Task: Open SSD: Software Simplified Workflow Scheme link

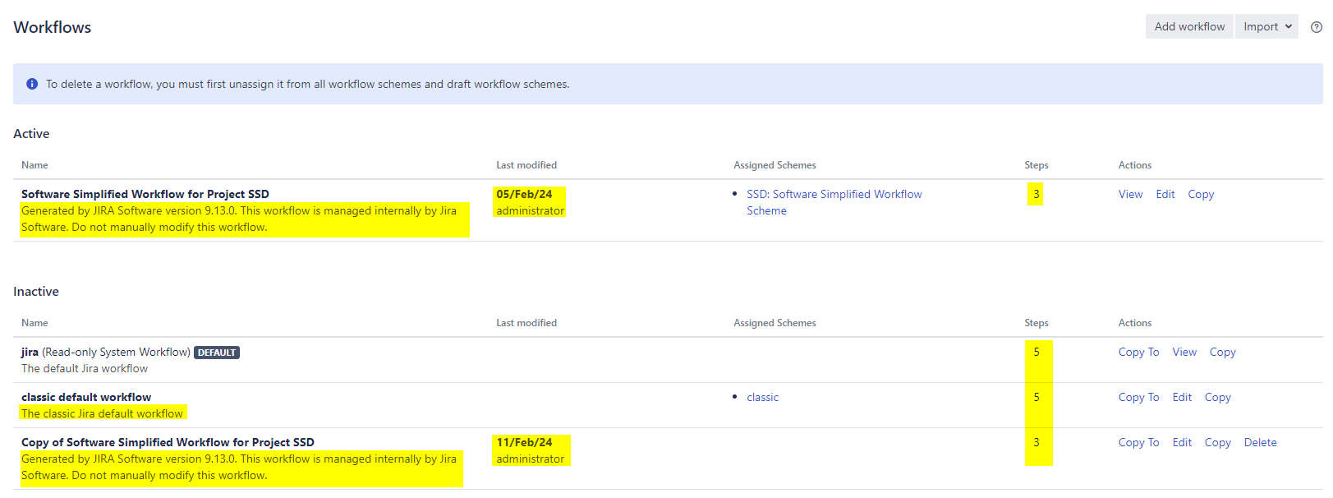Action: (x=834, y=195)
